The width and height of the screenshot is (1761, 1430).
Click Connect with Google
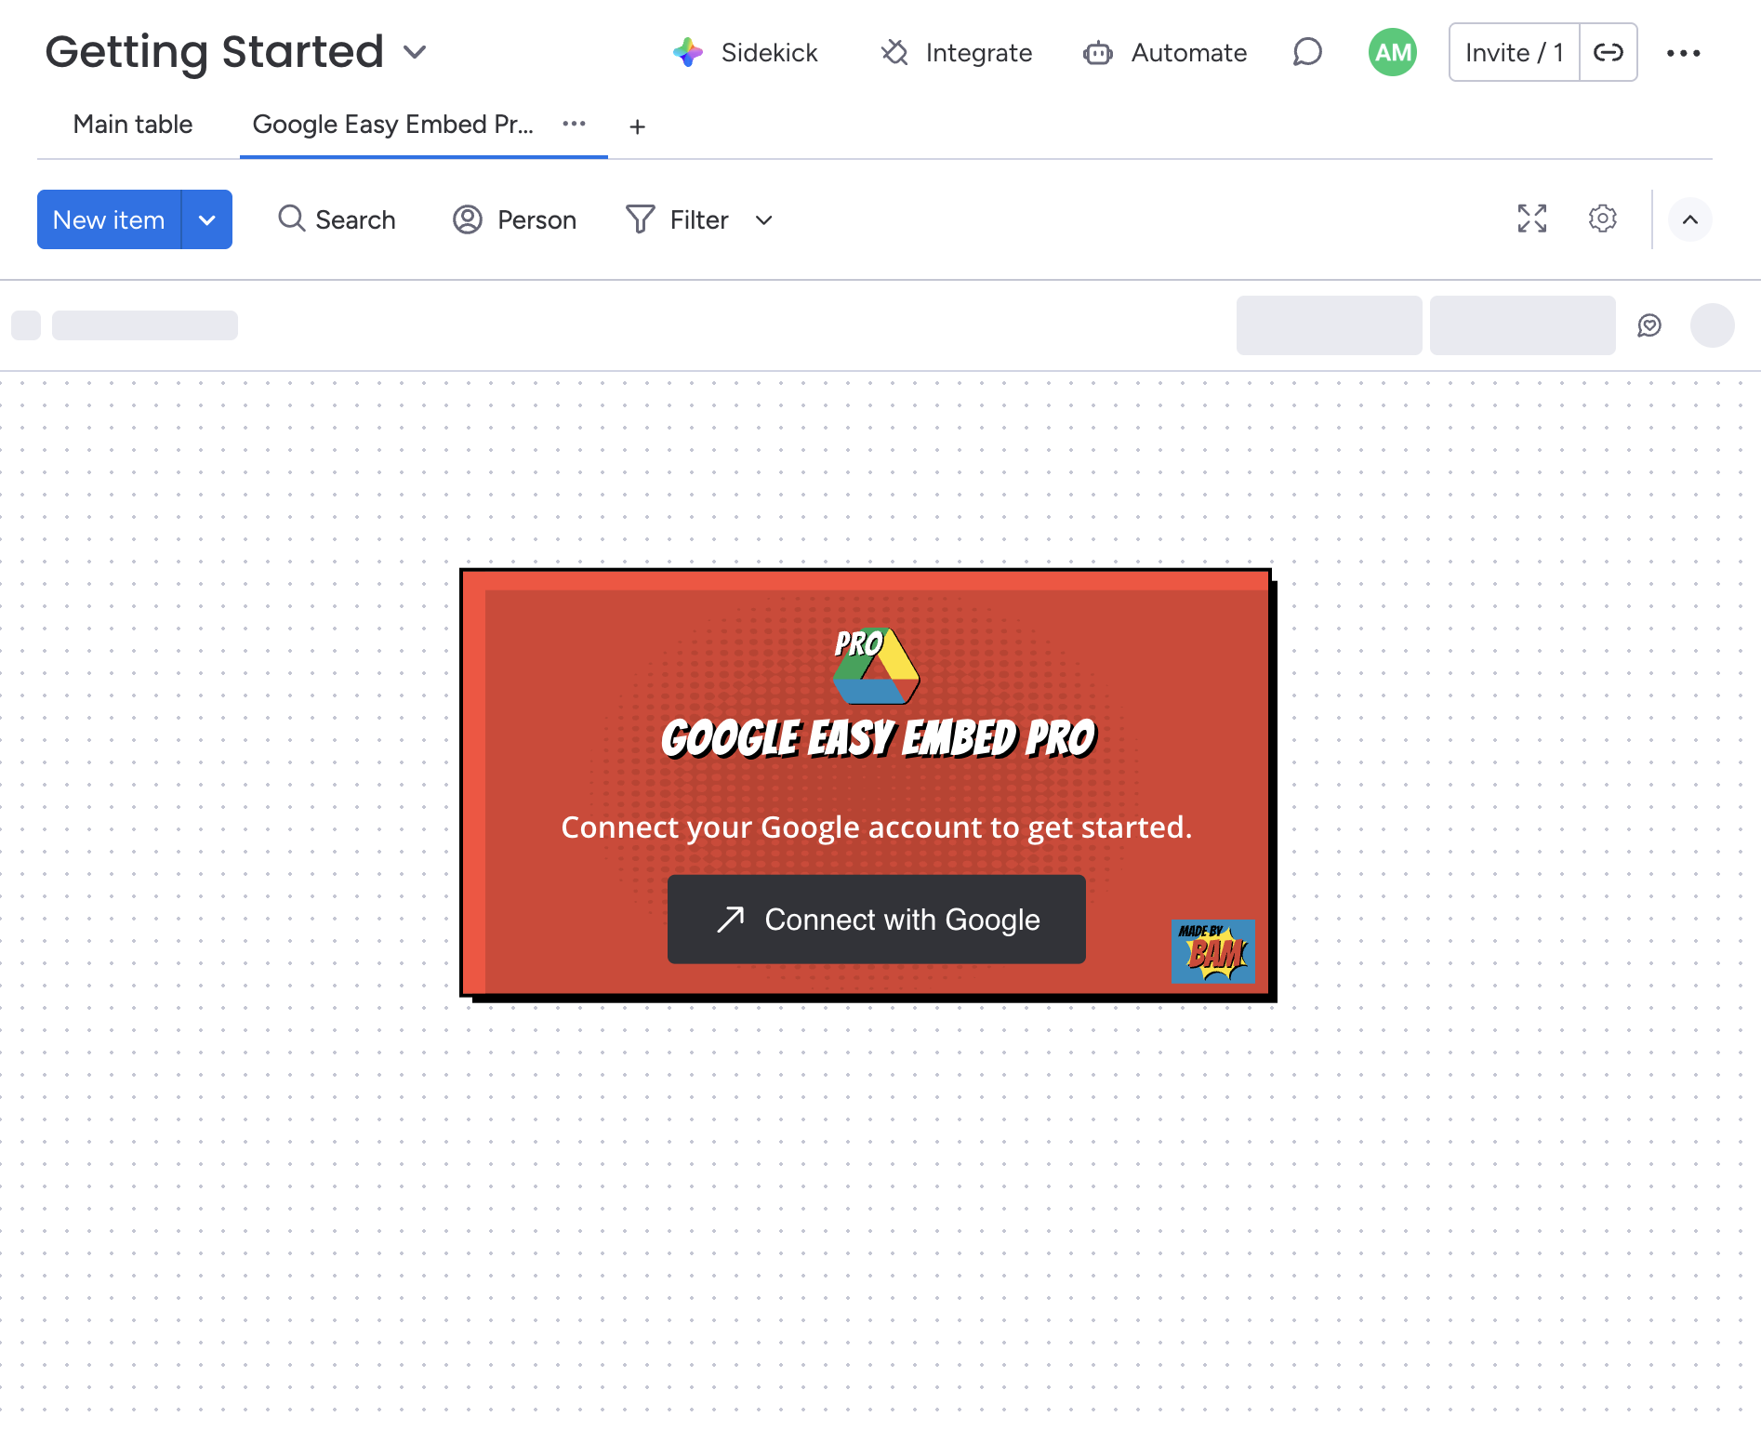tap(876, 920)
